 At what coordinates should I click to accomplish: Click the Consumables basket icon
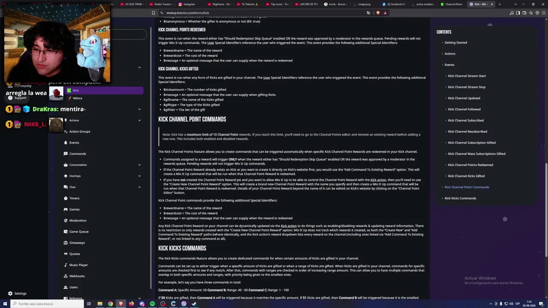coord(66,165)
